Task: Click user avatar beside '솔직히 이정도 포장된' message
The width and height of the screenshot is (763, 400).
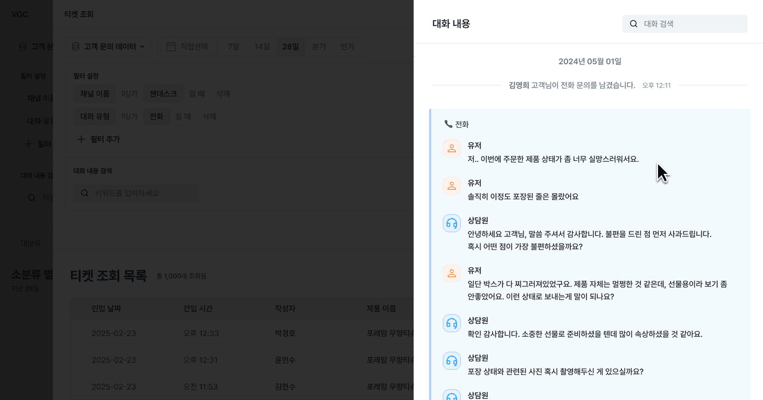Action: pyautogui.click(x=452, y=186)
